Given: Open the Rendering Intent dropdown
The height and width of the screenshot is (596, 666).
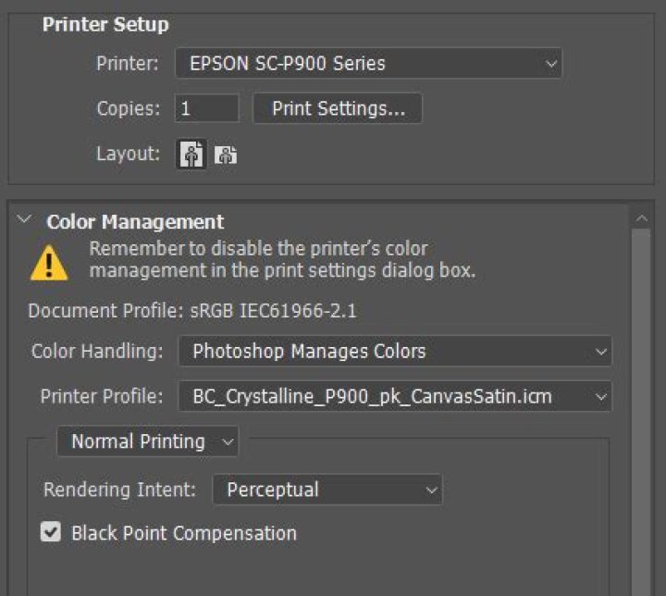Looking at the screenshot, I should click(327, 490).
